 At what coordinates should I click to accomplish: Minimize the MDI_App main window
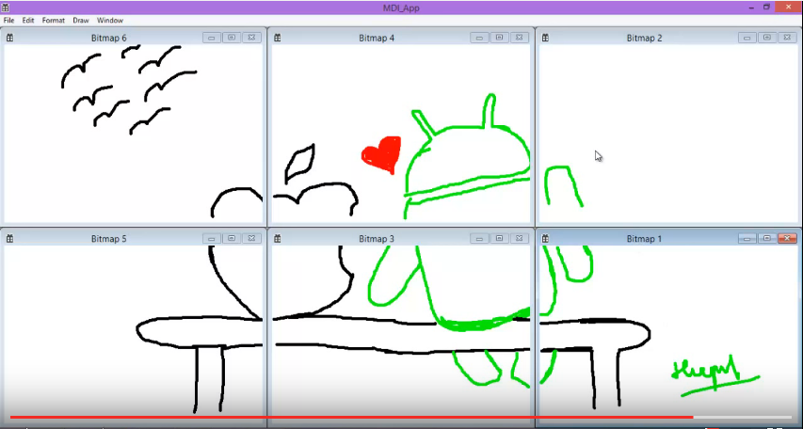click(751, 8)
